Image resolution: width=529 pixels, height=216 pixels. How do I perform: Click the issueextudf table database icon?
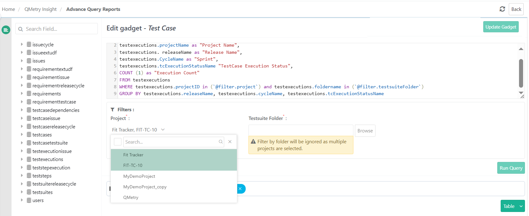coord(29,53)
